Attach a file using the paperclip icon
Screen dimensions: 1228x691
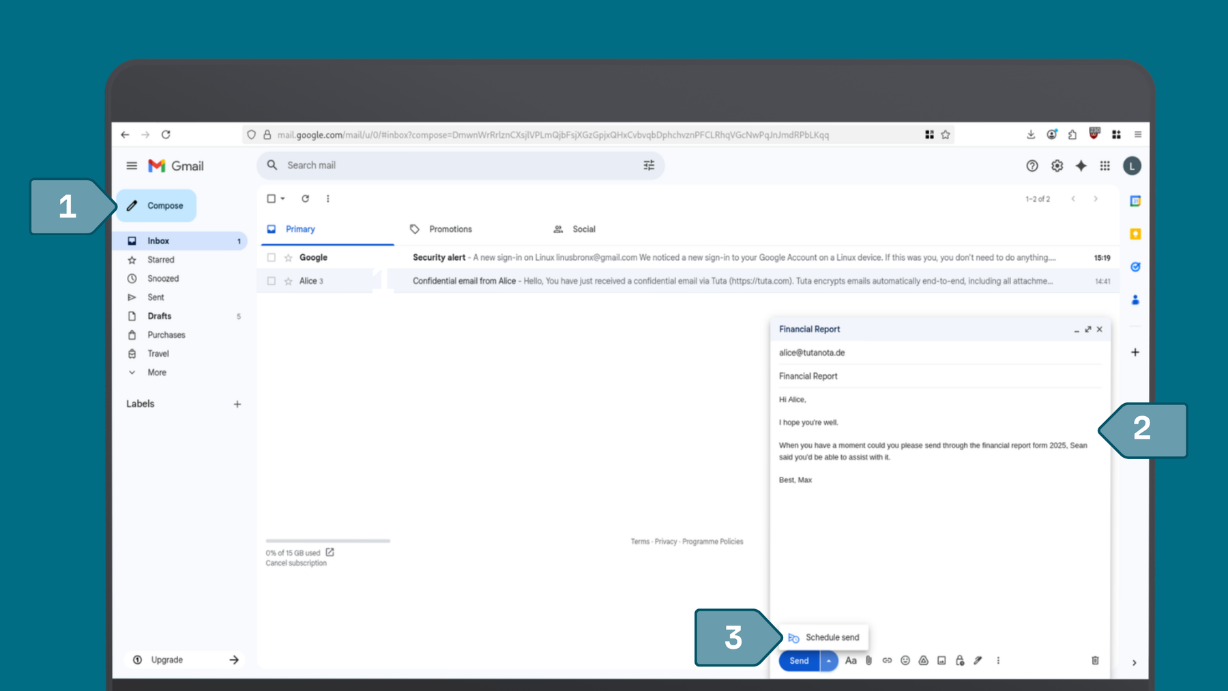click(868, 660)
